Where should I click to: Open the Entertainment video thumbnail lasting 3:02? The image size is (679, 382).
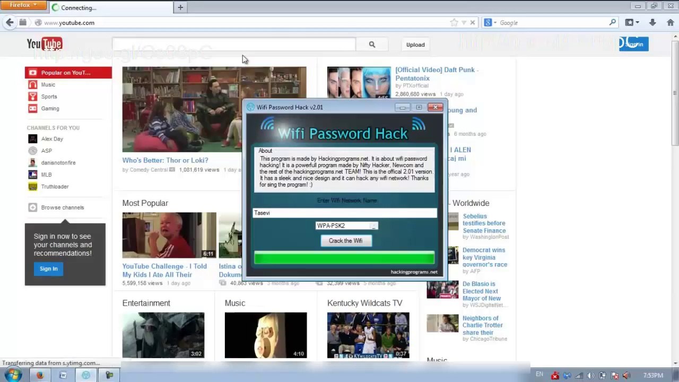(x=163, y=335)
